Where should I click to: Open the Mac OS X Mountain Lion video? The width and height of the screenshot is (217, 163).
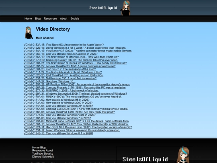click(78, 127)
